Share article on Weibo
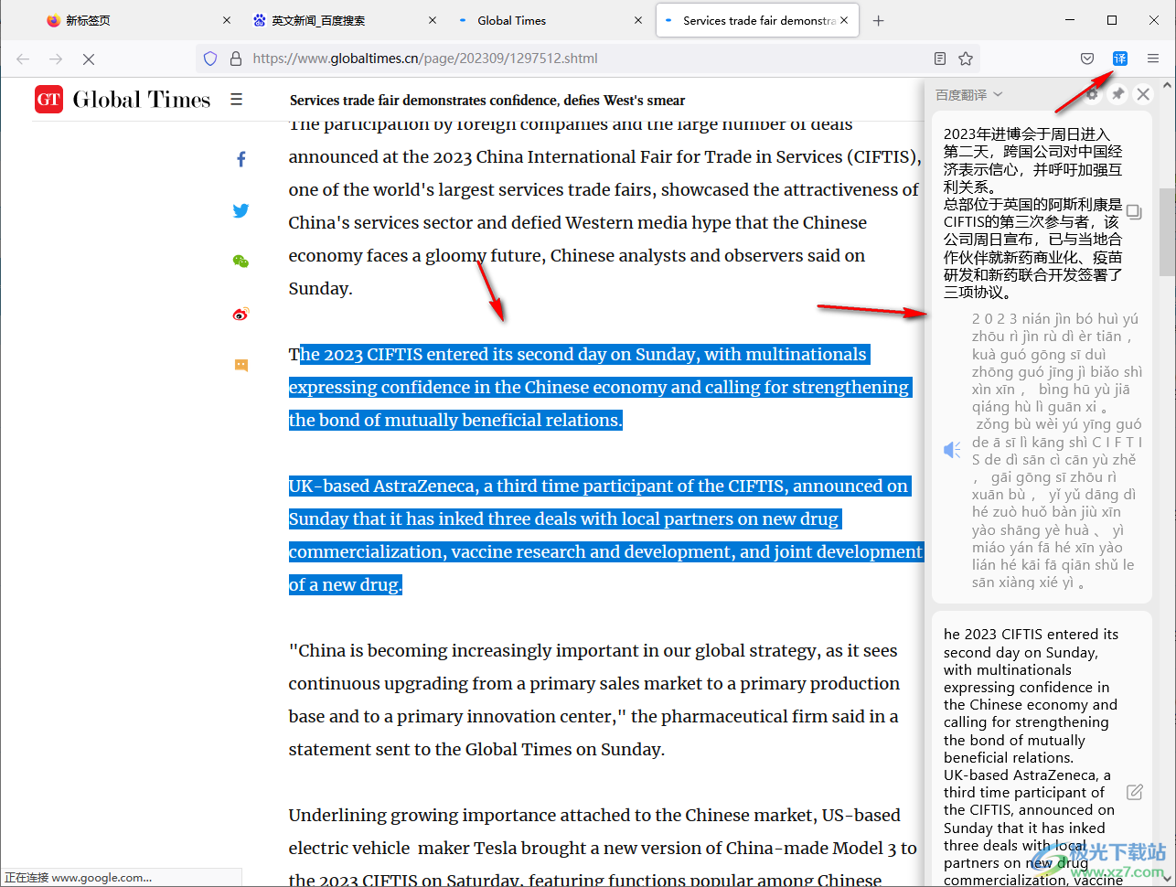 [x=241, y=314]
